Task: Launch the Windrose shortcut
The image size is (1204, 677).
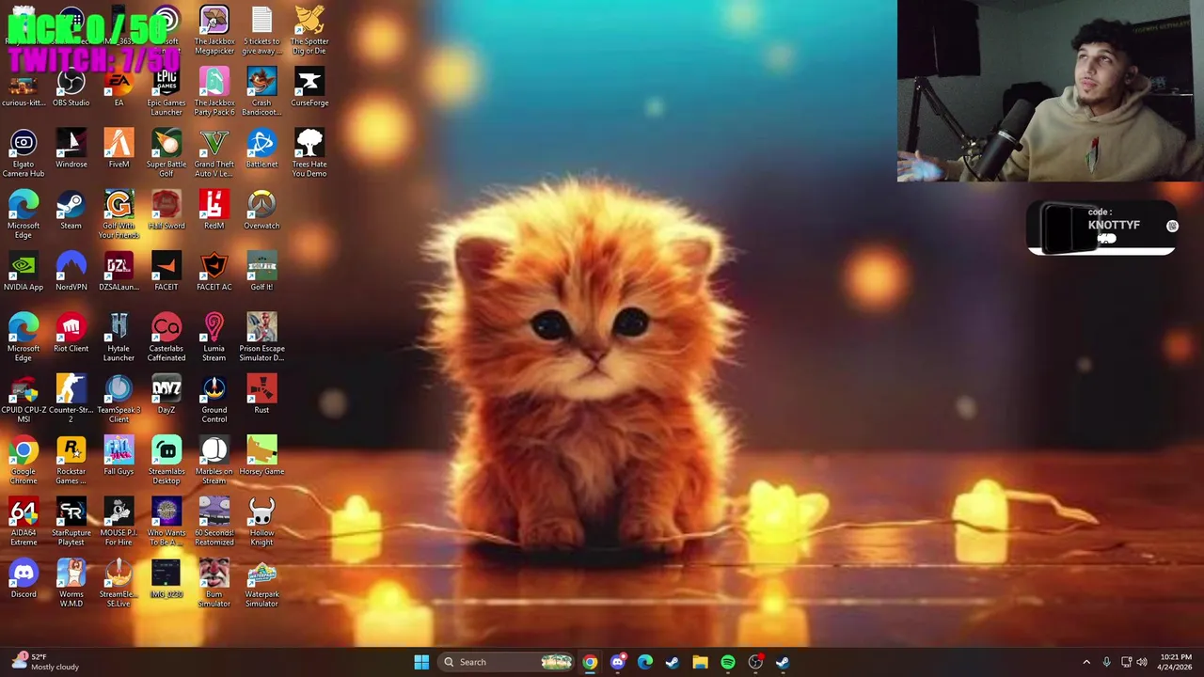Action: 71,150
